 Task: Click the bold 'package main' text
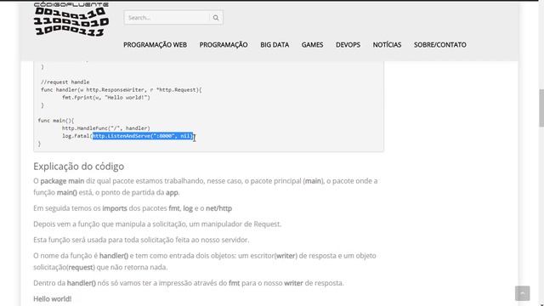point(62,181)
